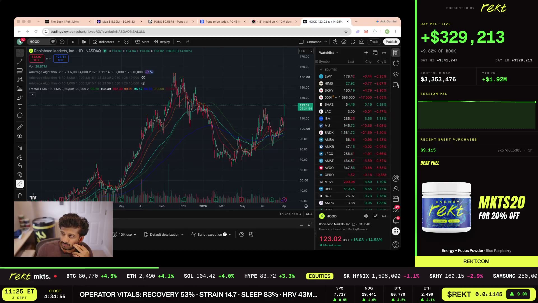Collapse the indicator legend chevron
The image size is (538, 303).
[x=32, y=95]
